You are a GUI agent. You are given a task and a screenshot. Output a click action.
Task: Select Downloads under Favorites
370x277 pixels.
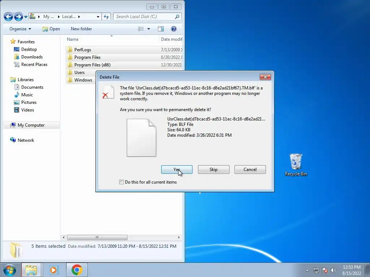coord(32,57)
